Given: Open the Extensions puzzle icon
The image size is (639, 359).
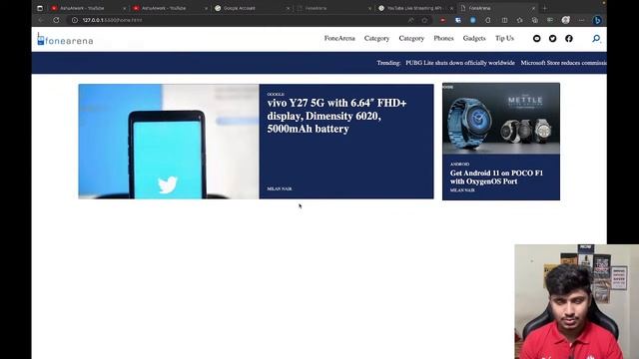Looking at the screenshot, I should pyautogui.click(x=488, y=20).
